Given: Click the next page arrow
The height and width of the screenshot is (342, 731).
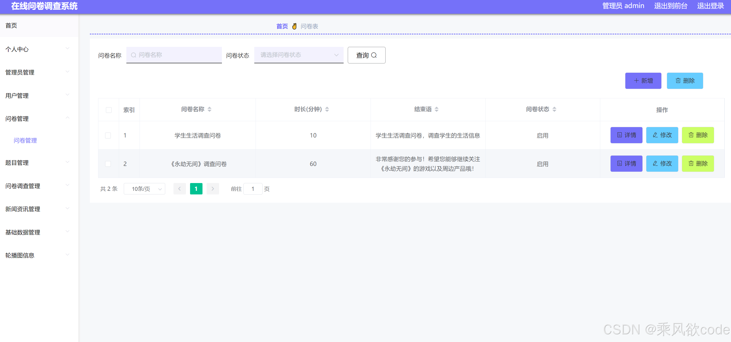Looking at the screenshot, I should click(x=213, y=188).
